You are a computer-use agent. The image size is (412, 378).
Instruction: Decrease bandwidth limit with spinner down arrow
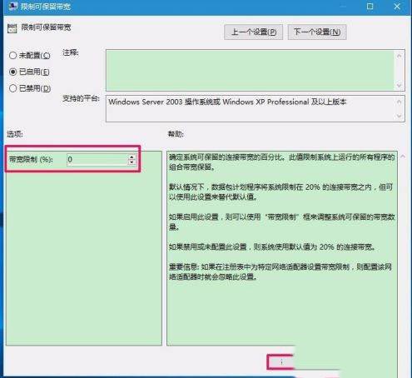tap(132, 162)
